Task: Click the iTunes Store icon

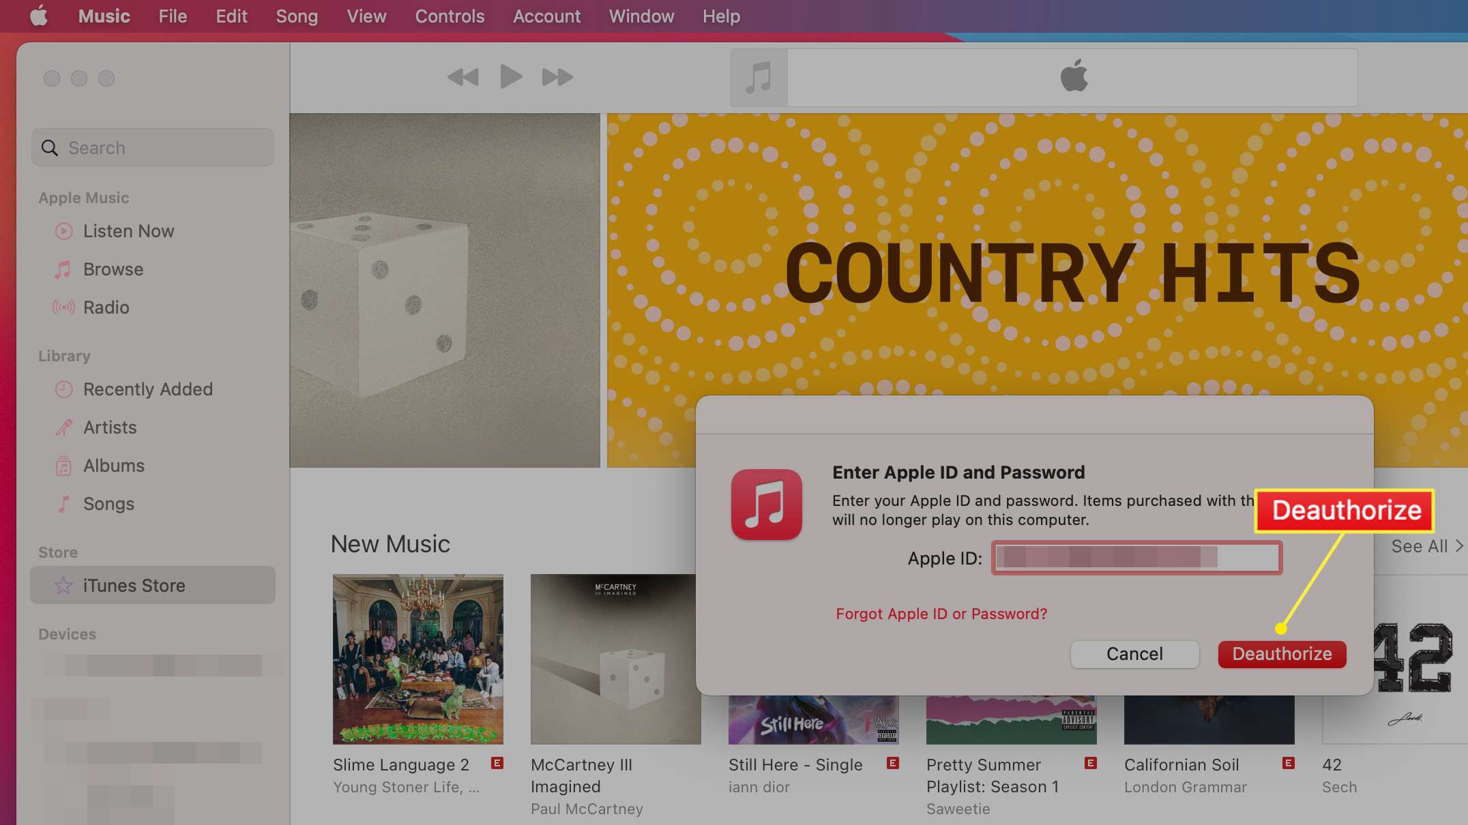Action: (63, 584)
